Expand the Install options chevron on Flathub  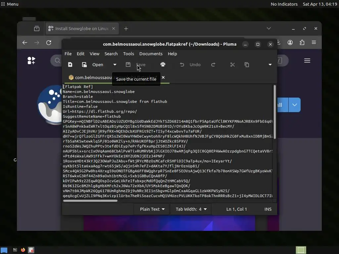(294, 105)
